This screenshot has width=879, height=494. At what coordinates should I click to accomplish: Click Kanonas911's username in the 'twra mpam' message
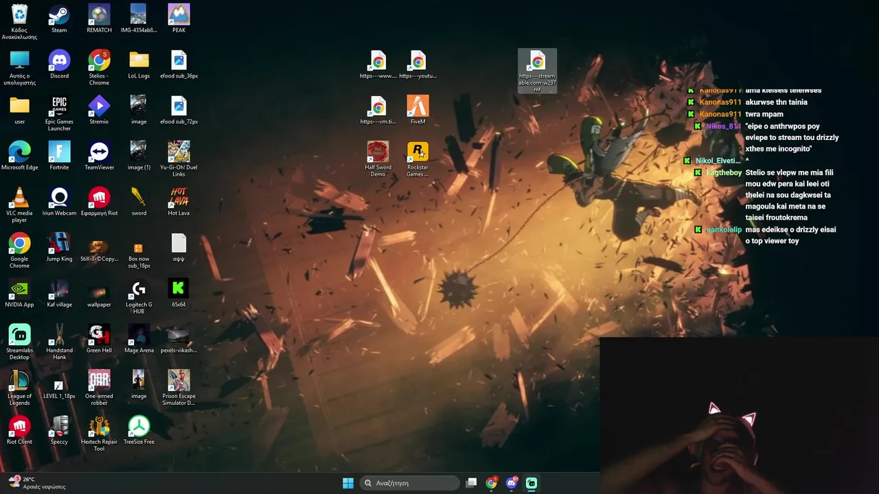[x=720, y=115]
